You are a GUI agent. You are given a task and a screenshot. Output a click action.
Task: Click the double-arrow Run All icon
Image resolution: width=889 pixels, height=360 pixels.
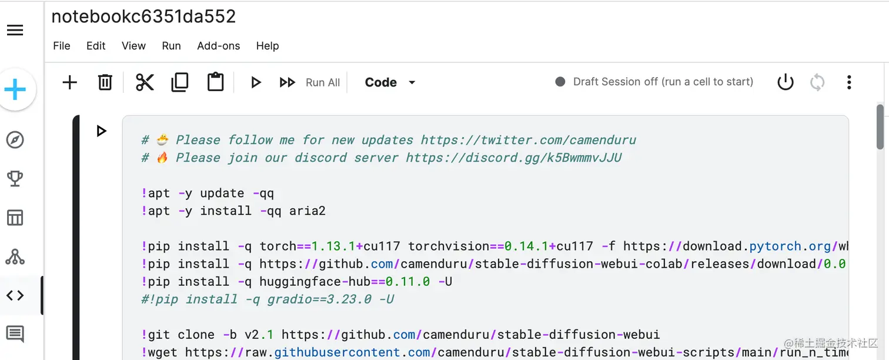287,82
